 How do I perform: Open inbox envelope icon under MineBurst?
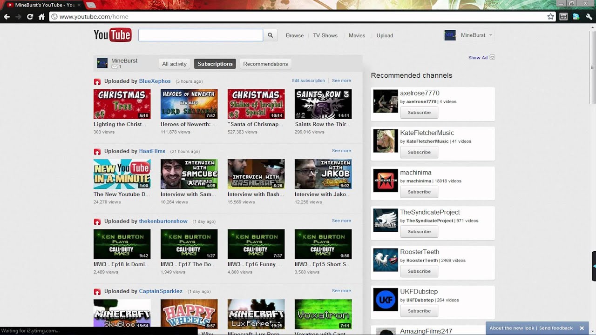tap(115, 67)
